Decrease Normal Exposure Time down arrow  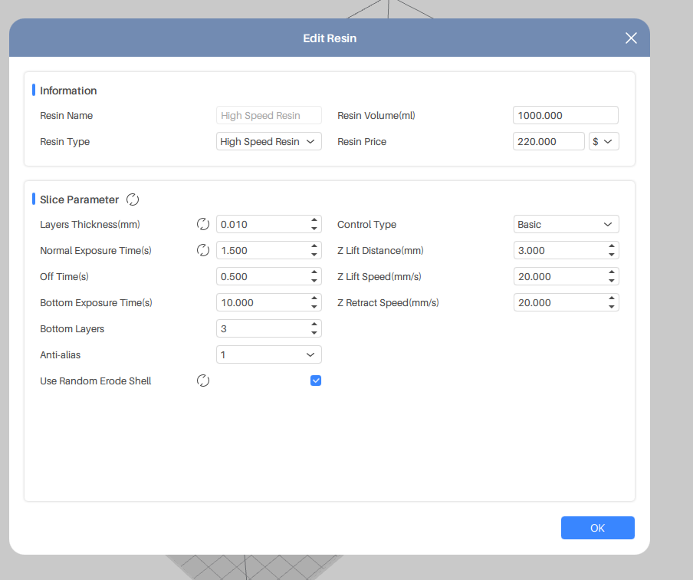click(314, 255)
